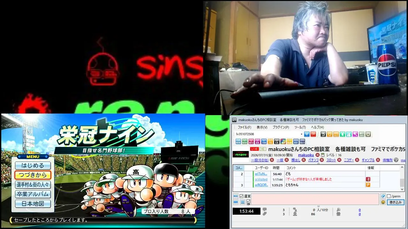
Task: Select the EX channel icon
Action: point(258,142)
